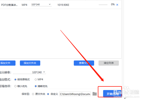Screen dimensions: 148x102
Task: Click the 添加文件 button
Action: [x=8, y=63]
